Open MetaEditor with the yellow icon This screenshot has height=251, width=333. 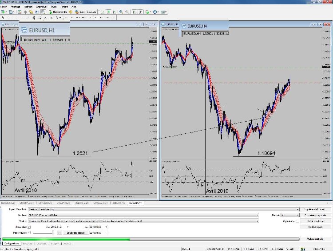(71, 12)
